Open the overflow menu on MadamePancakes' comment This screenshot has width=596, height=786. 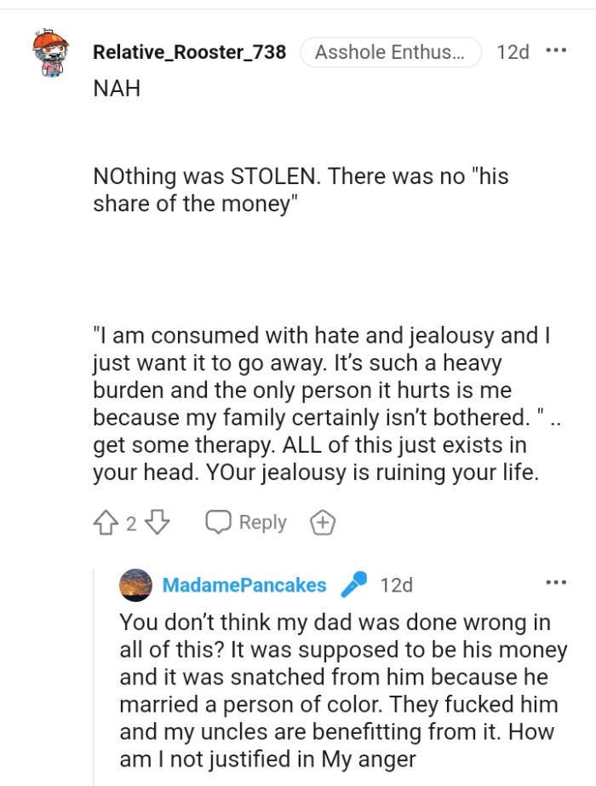pyautogui.click(x=555, y=582)
